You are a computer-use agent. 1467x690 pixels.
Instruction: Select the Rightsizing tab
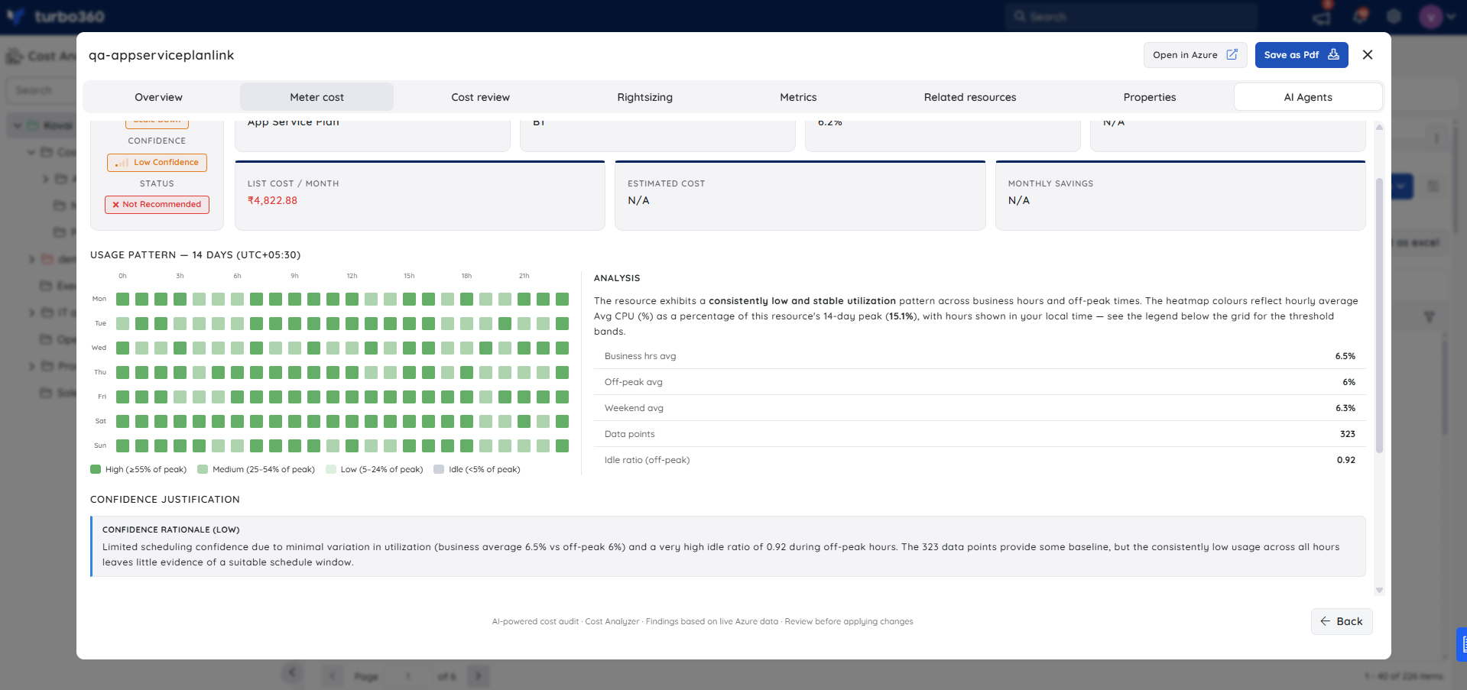point(644,97)
